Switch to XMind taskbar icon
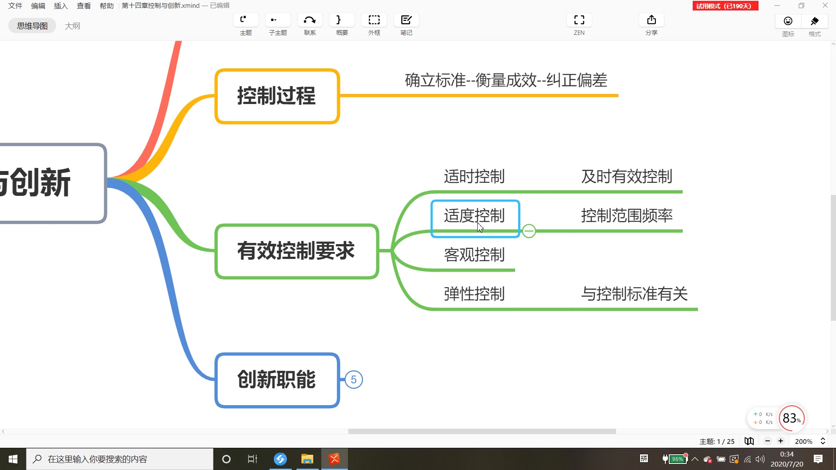Image resolution: width=836 pixels, height=470 pixels. 334,459
